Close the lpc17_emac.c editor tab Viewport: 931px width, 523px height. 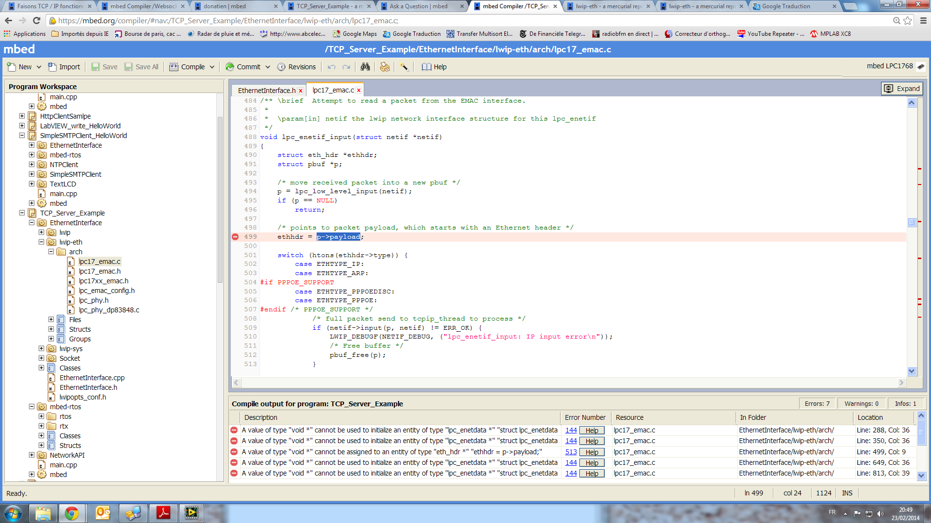[x=359, y=91]
